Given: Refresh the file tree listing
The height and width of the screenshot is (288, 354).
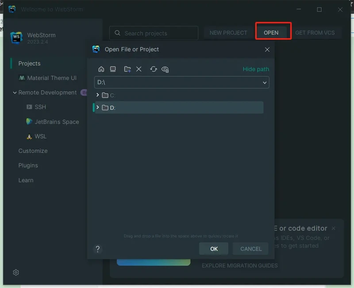Looking at the screenshot, I should click(x=154, y=69).
